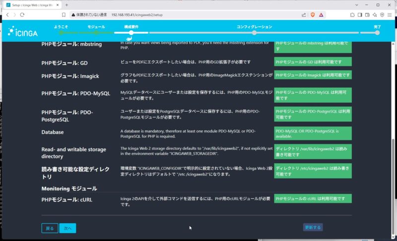Viewport: 397px width, 241px height.
Task: Click the Brave Rewards triangle icon
Action: click(321, 15)
